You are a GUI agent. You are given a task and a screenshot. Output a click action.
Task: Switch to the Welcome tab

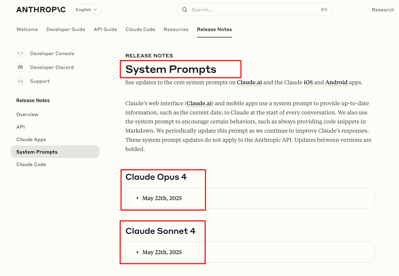27,30
